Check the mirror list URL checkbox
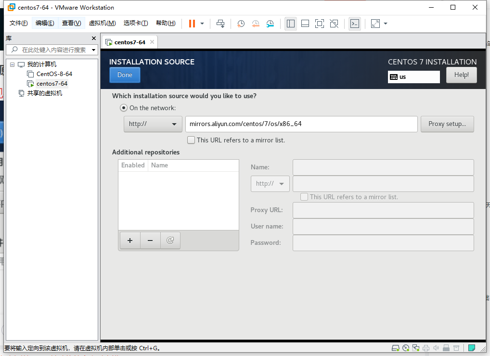The image size is (490, 356). pyautogui.click(x=191, y=140)
